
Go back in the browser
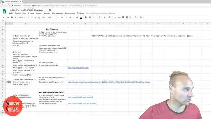[2, 5]
